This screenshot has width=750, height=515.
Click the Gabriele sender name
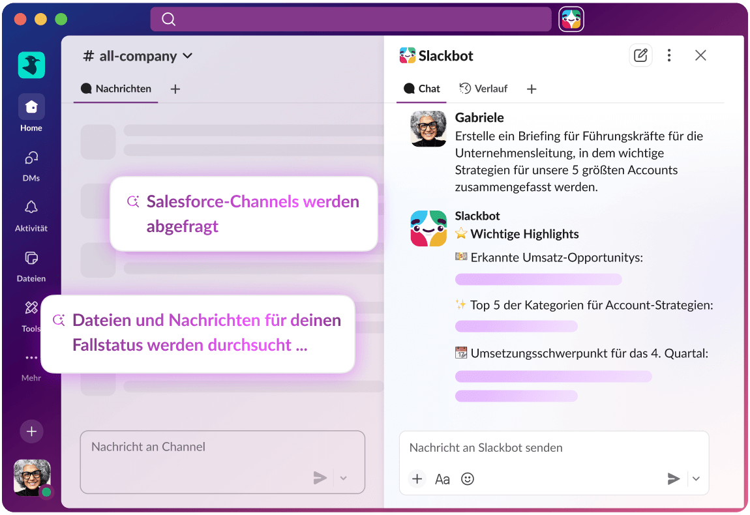pyautogui.click(x=479, y=117)
